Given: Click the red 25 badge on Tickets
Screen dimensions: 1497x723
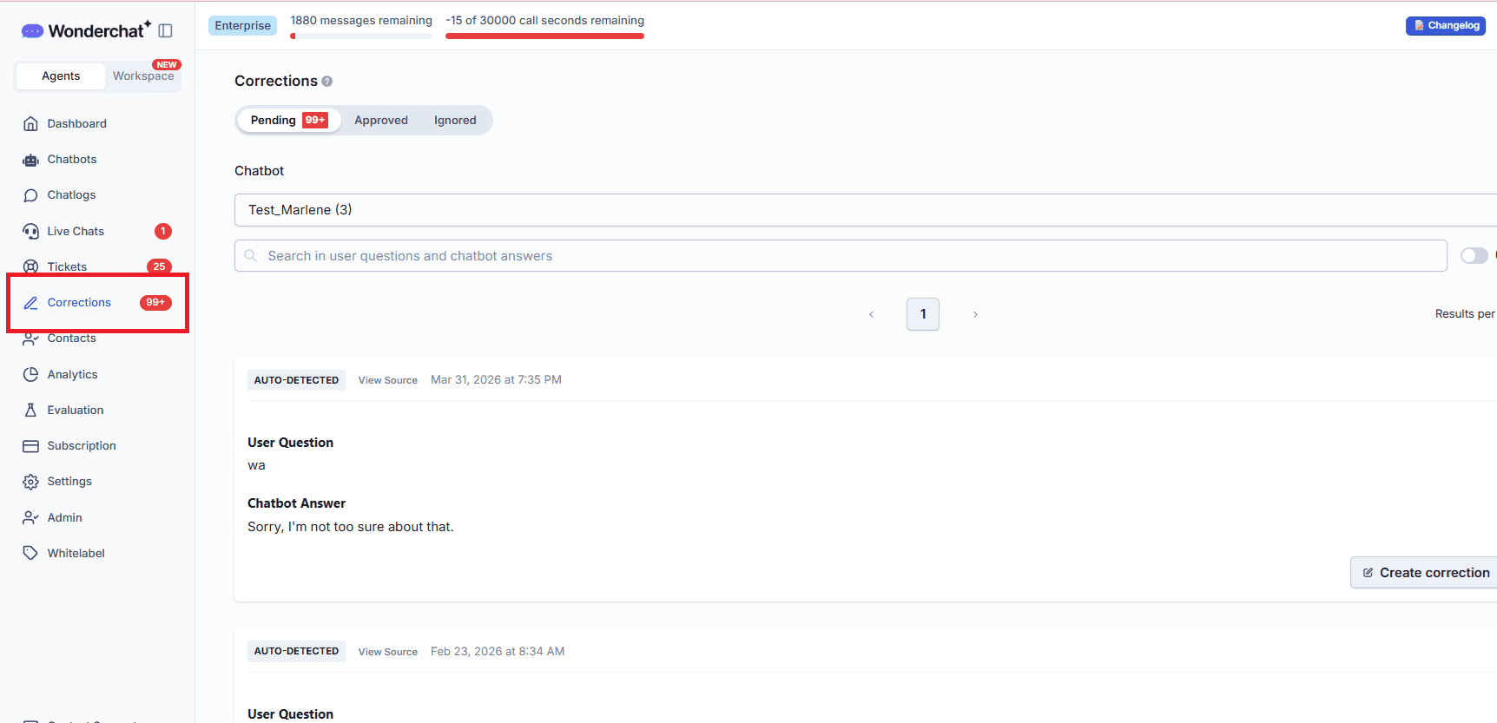Looking at the screenshot, I should click(x=159, y=266).
